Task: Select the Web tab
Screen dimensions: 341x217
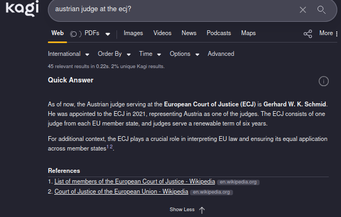Action: pos(57,33)
